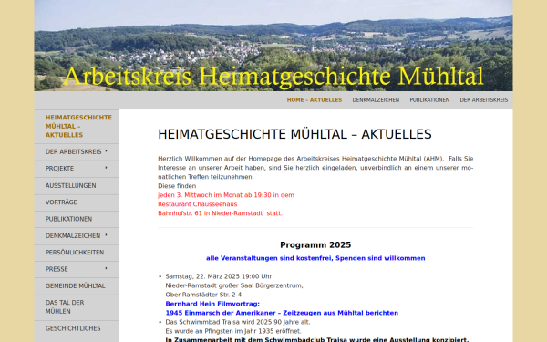Click the red Restaurant Chausseehaus text
The height and width of the screenshot is (342, 547).
pos(198,204)
